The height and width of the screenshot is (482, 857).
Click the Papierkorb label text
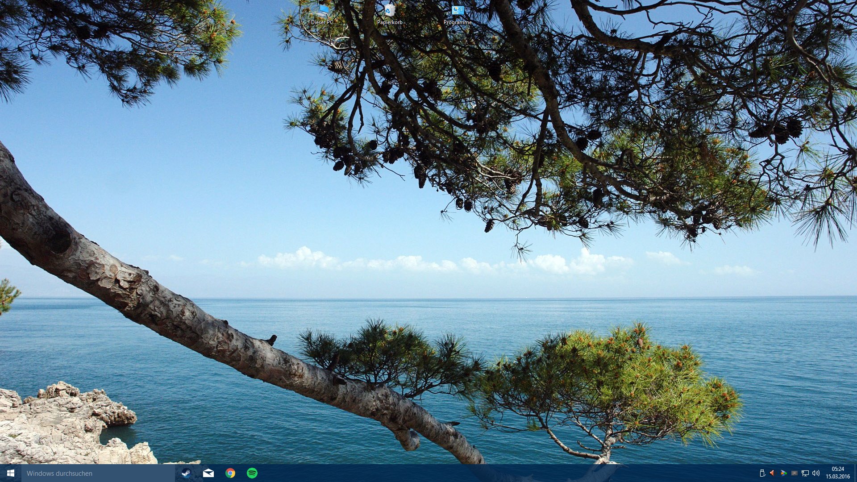tap(390, 22)
